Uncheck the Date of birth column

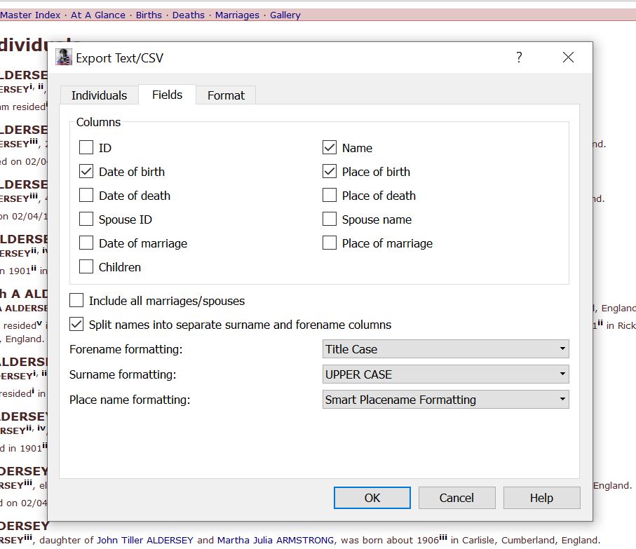[x=86, y=172]
